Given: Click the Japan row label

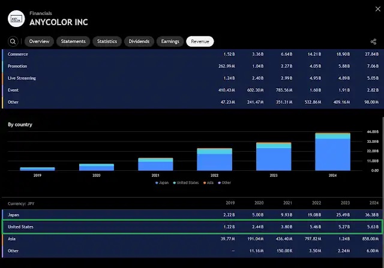Looking at the screenshot, I should point(13,215).
